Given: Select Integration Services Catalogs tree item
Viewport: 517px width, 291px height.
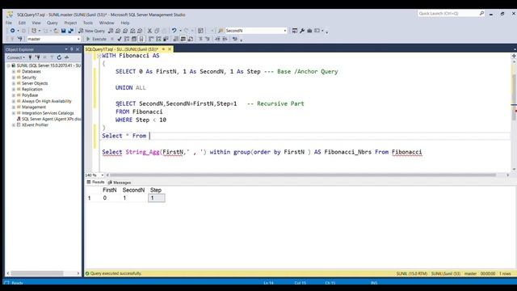Looking at the screenshot, I should [x=48, y=113].
